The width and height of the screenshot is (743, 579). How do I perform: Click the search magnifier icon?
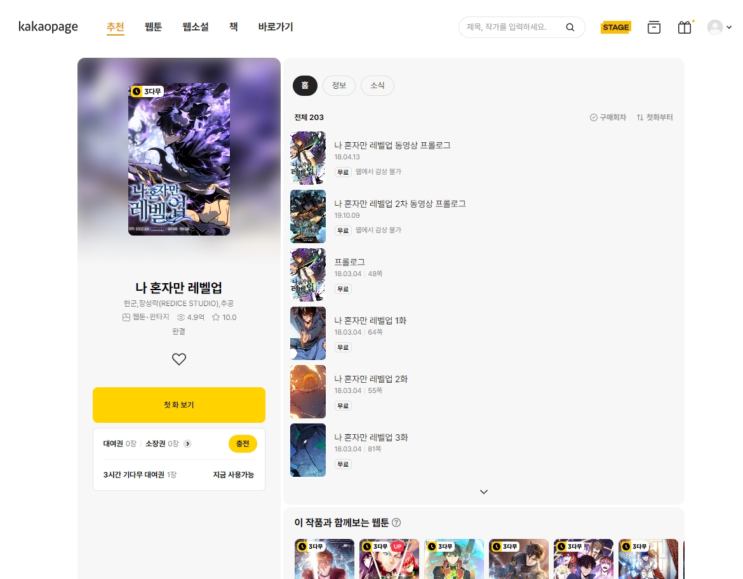(x=570, y=27)
